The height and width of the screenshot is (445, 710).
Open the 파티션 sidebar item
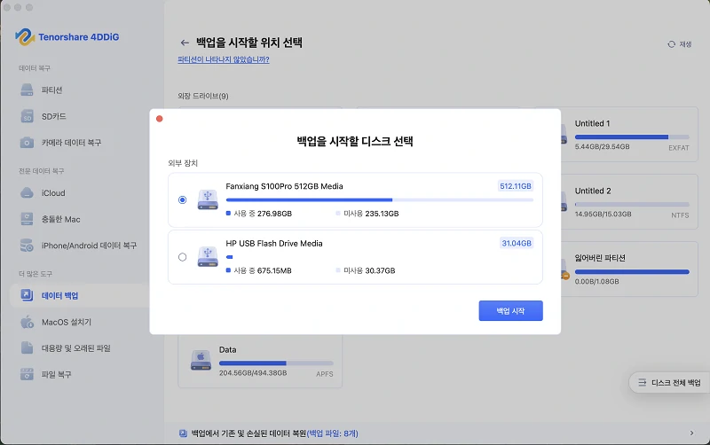(x=51, y=90)
